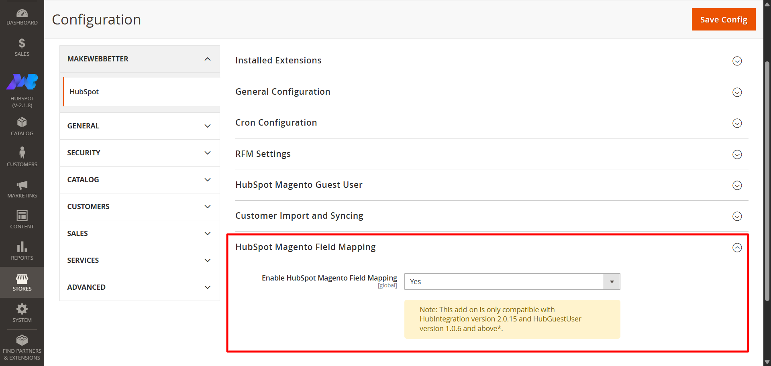Expand the CATALOG config section in left panel
Viewport: 771px width, 366px height.
(139, 180)
